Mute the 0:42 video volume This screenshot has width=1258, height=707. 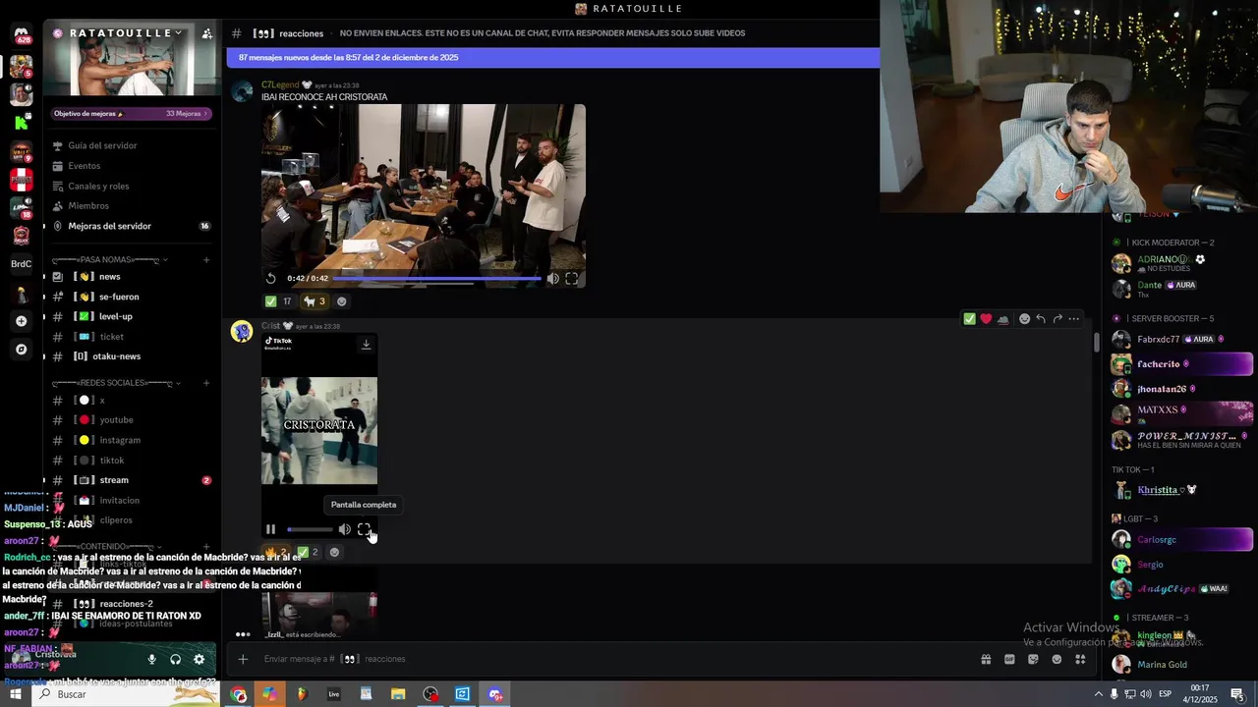click(552, 278)
